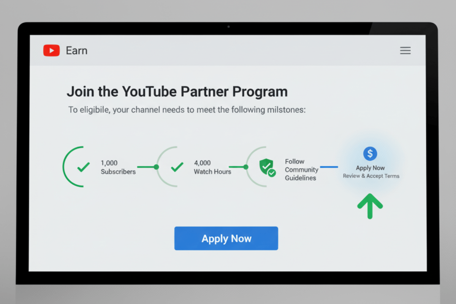Click the green connector after Watch Hours
456x304 pixels.
click(239, 167)
